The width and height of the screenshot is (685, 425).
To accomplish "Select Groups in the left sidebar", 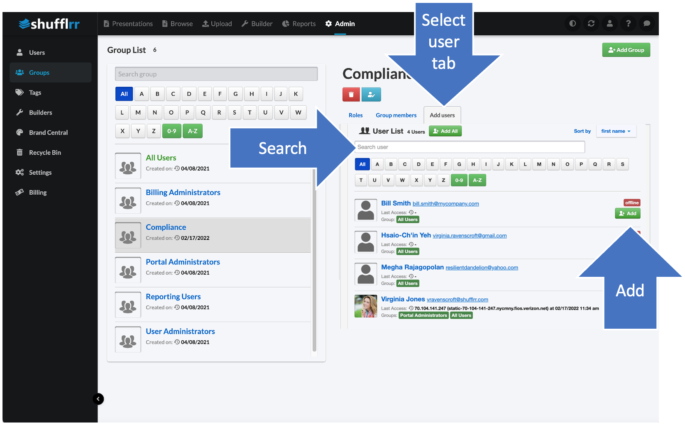I will click(51, 73).
